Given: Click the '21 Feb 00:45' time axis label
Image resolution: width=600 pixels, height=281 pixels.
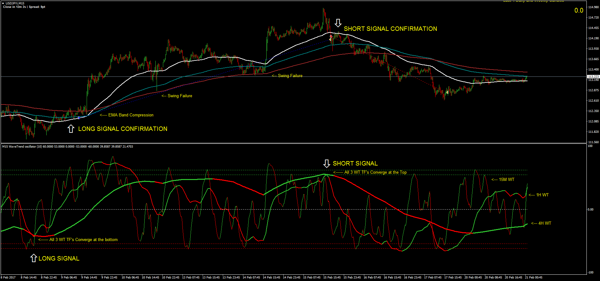Looking at the screenshot, I should click(x=534, y=278).
